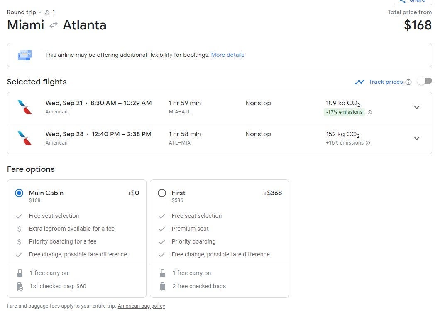Enable the Track prices toggle
Viewport: 440px width, 316px height.
(x=424, y=81)
